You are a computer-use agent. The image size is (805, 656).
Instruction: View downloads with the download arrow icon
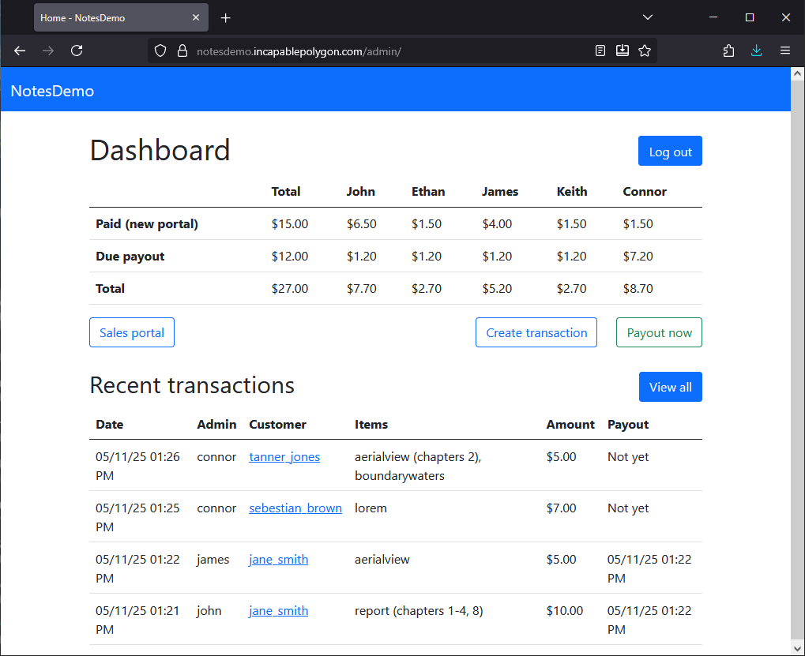click(x=756, y=50)
